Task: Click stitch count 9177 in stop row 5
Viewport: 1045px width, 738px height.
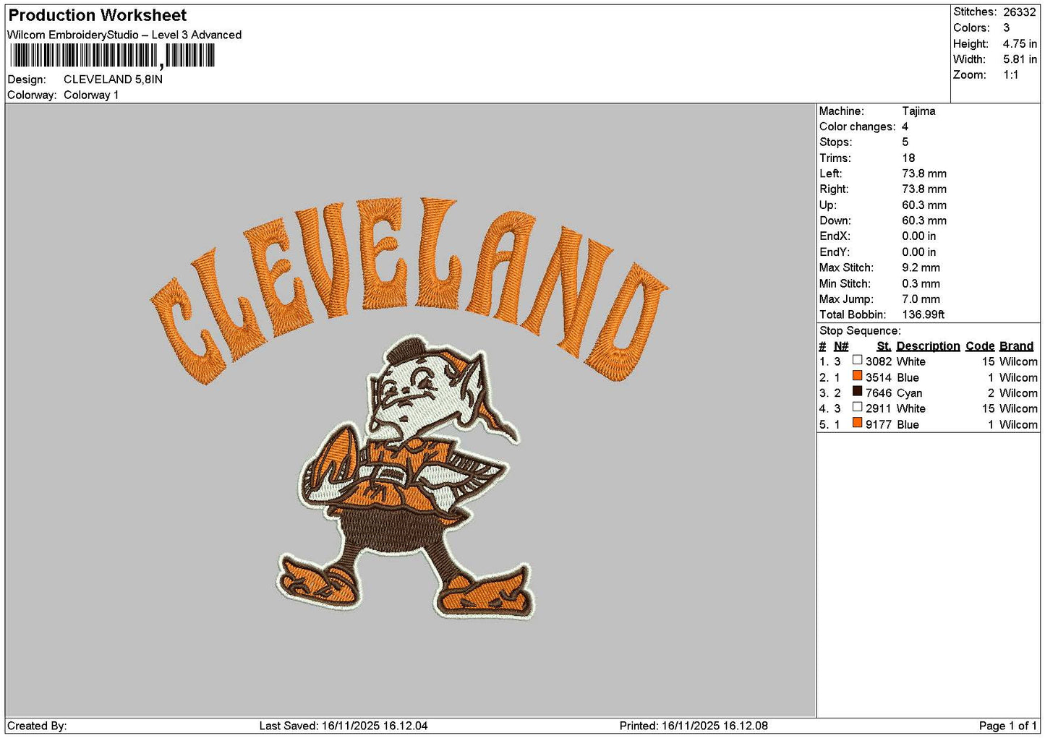Action: click(x=879, y=425)
